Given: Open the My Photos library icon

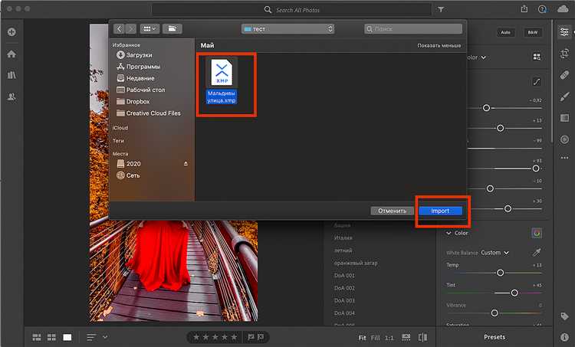Looking at the screenshot, I should coord(11,76).
